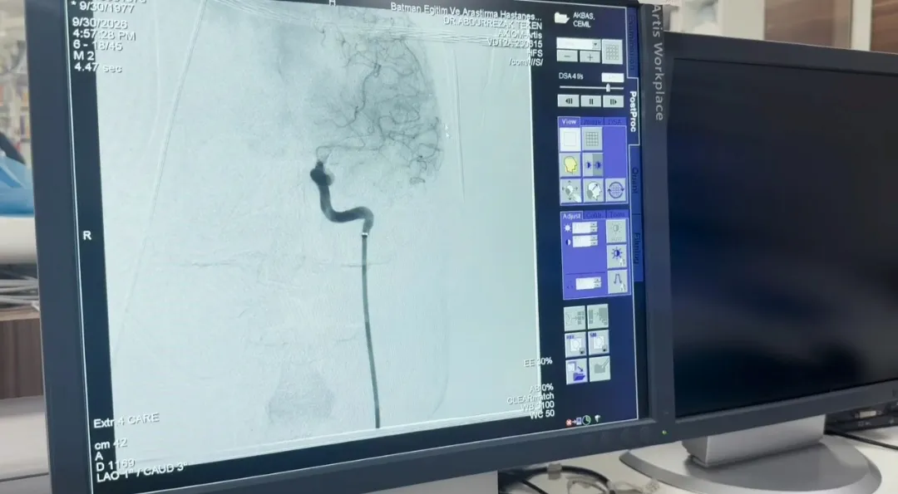Click the clock icon in the status bar
The height and width of the screenshot is (494, 898).
586,421
